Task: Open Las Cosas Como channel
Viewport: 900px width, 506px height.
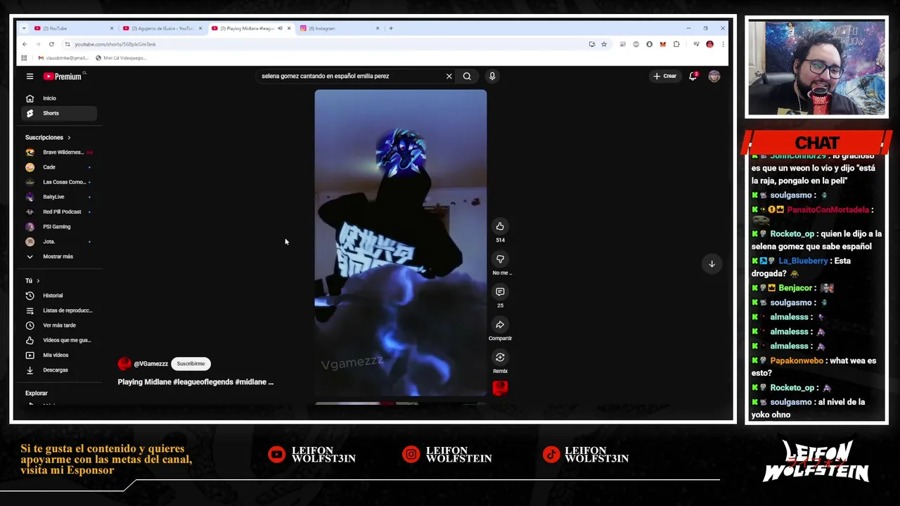Action: tap(59, 182)
